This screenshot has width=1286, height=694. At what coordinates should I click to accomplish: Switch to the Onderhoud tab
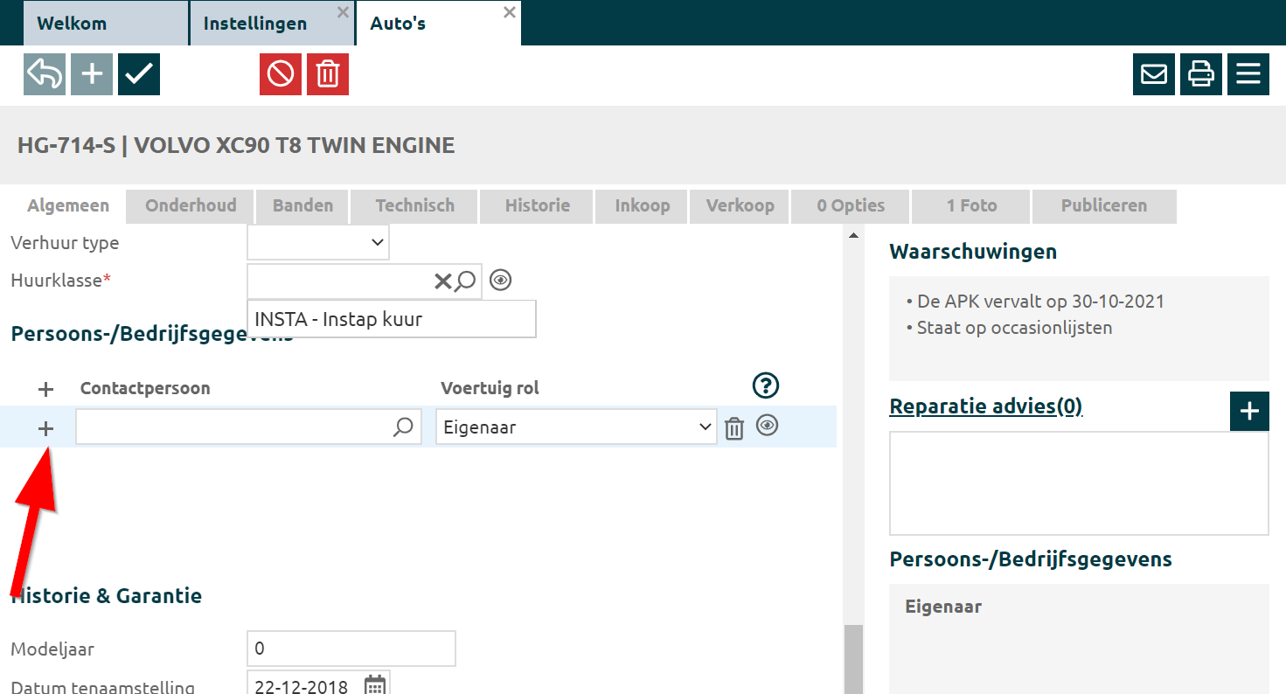coord(191,206)
